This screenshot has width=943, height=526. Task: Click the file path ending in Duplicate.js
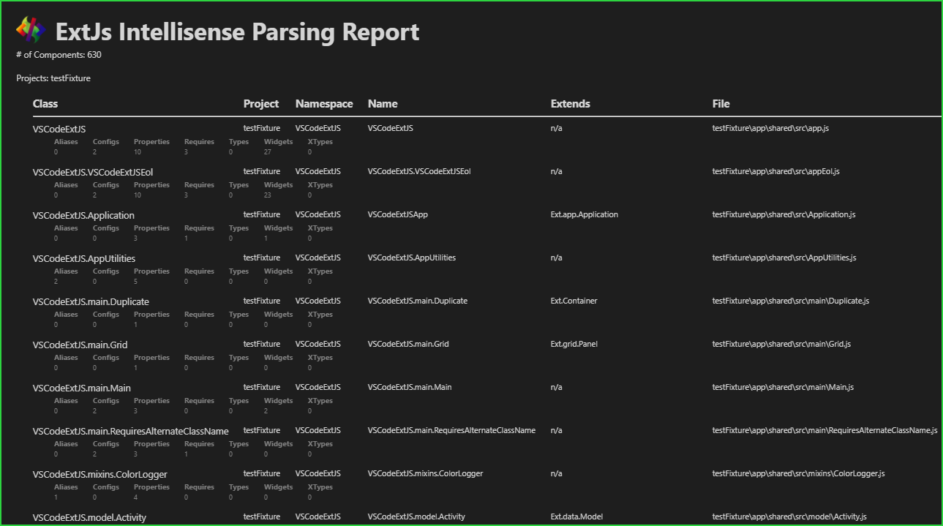tap(791, 301)
